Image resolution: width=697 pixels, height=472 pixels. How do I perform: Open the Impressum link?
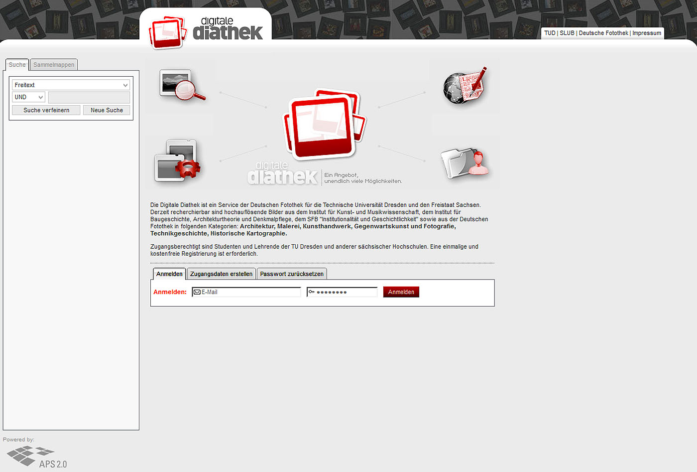point(646,33)
